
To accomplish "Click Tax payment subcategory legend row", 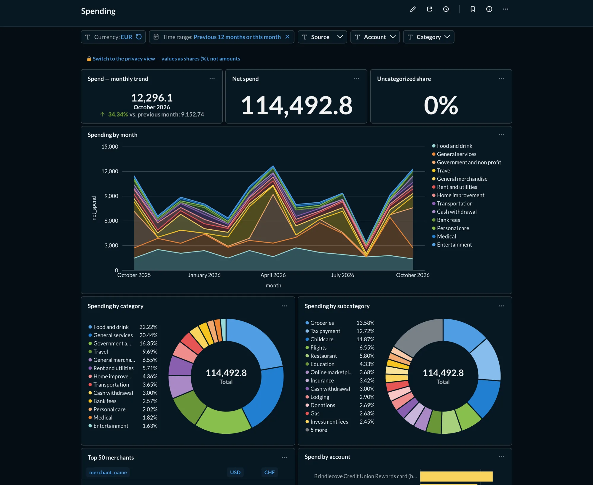I will 340,331.
